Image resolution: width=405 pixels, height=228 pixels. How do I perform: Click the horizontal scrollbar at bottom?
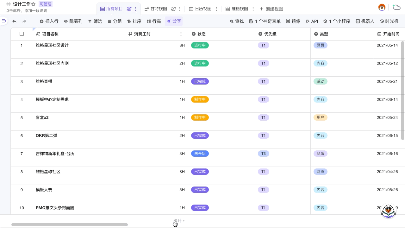tap(70, 225)
